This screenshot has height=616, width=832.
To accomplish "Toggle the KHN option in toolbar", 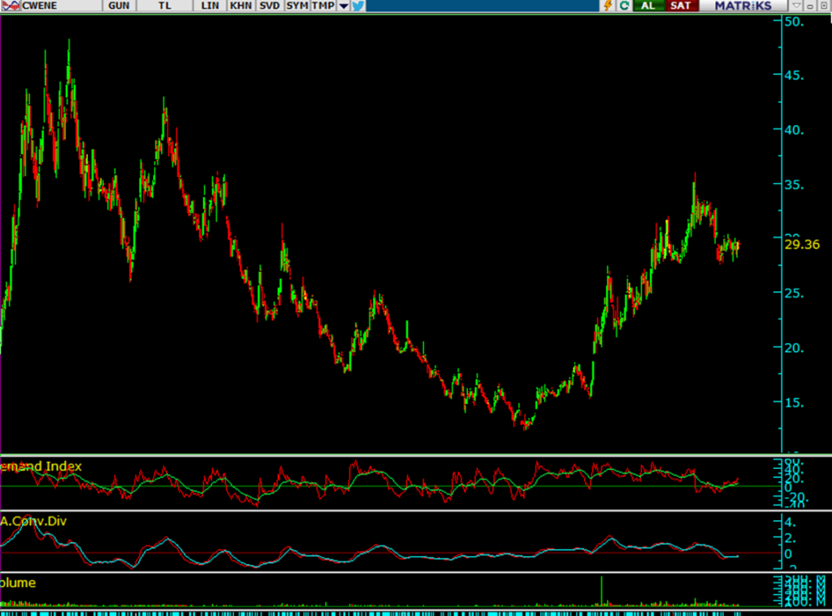I will pos(240,6).
